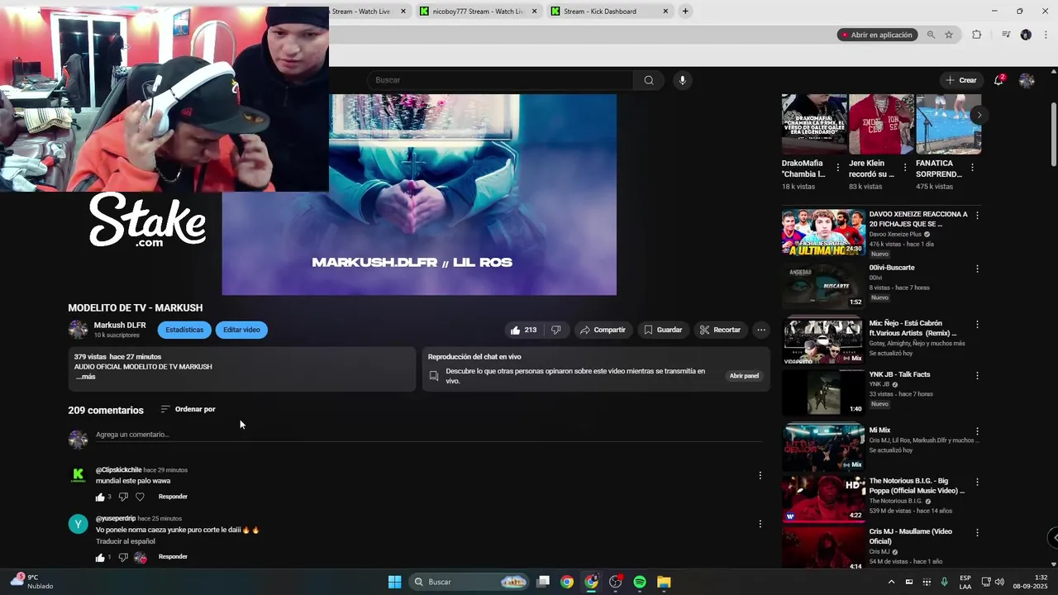Click the YouTube search magnifier button
The width and height of the screenshot is (1058, 595).
(x=649, y=80)
